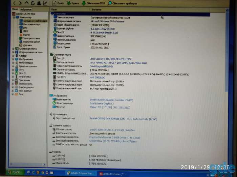Screen dimensions: 237x177
Task: Click the Обновления BIOS toolbar button
Action: click(93, 3)
